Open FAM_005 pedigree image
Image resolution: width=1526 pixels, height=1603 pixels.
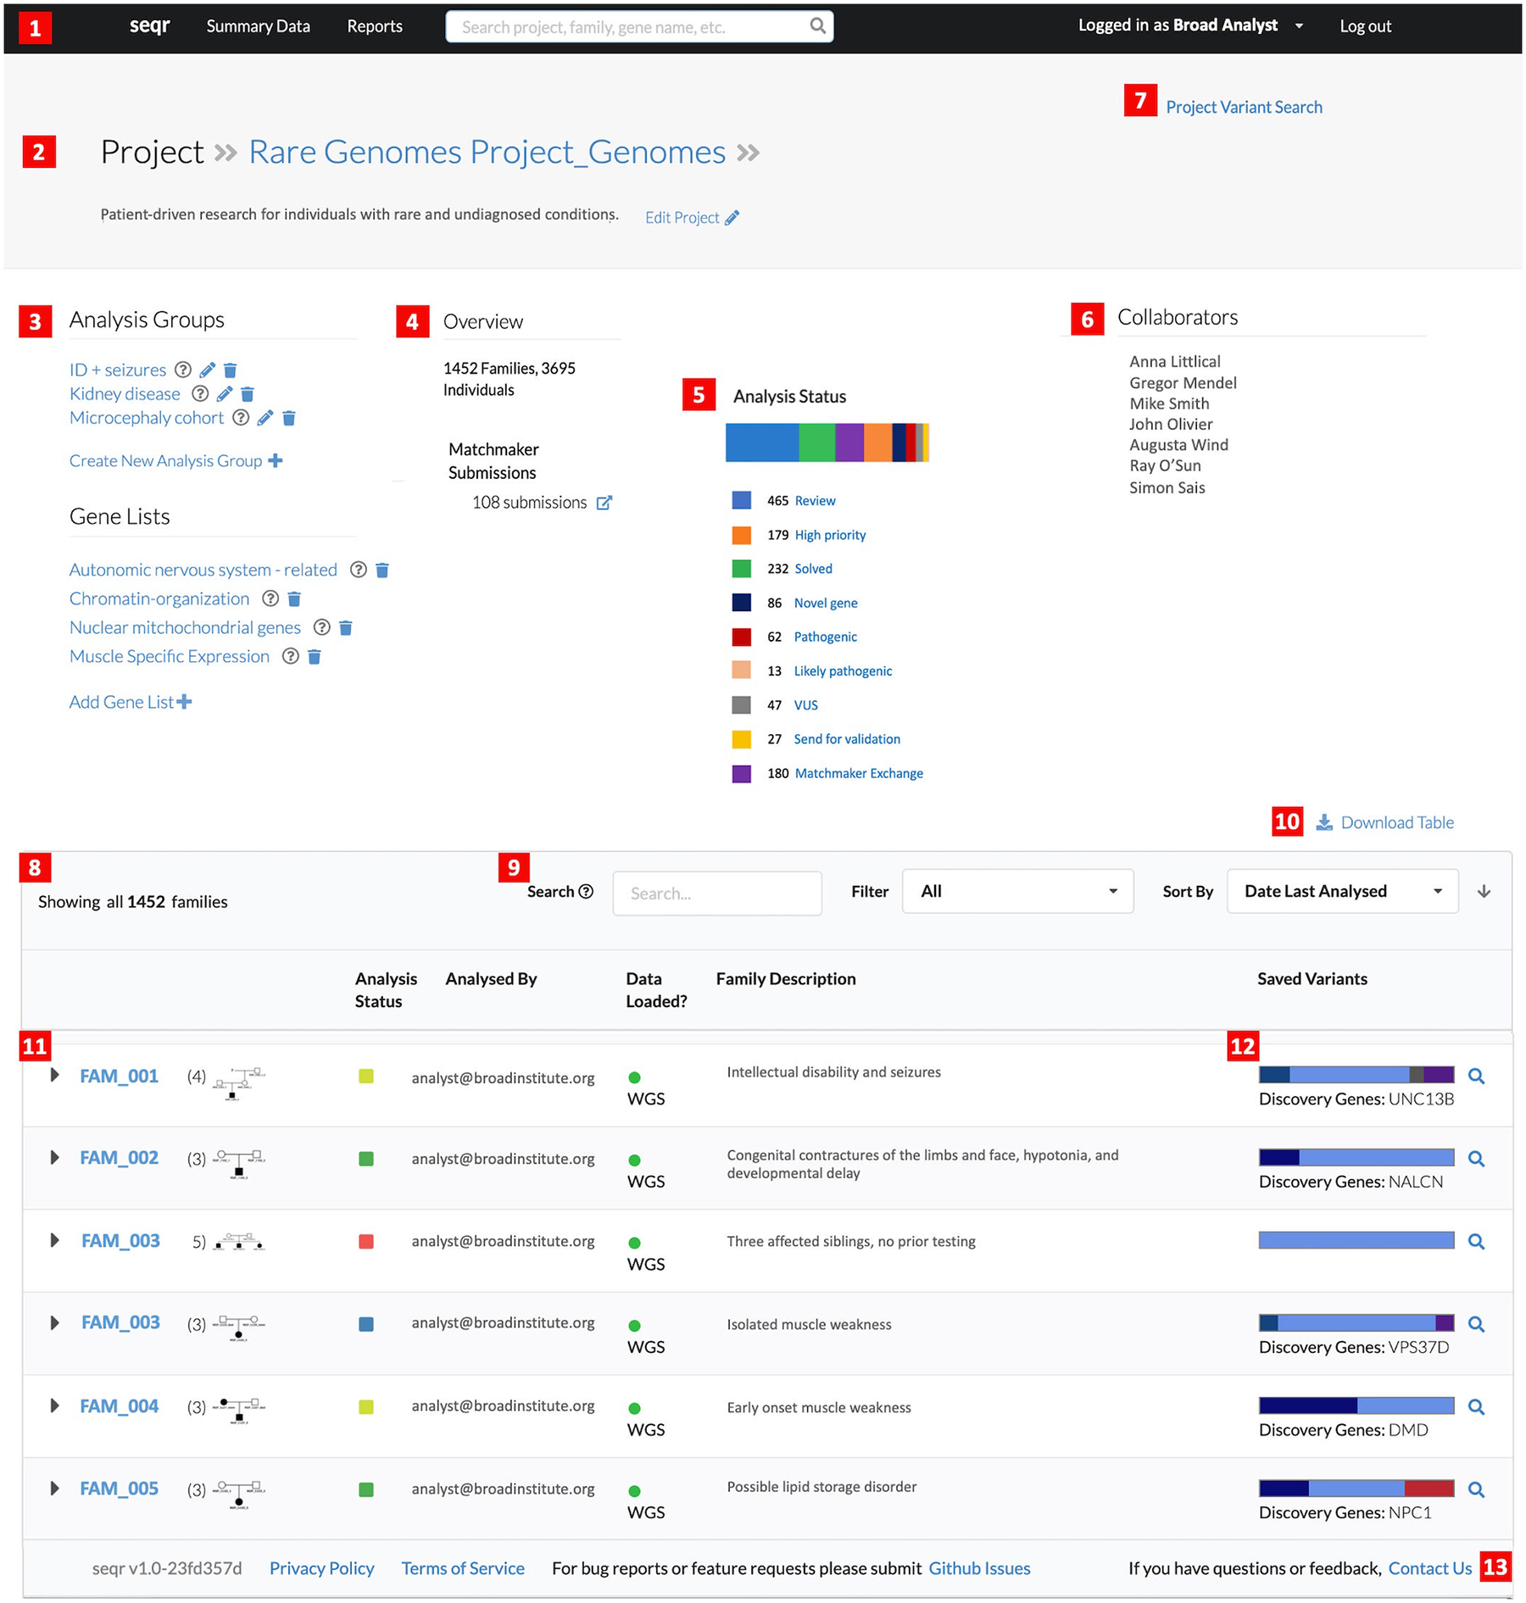(x=239, y=1494)
